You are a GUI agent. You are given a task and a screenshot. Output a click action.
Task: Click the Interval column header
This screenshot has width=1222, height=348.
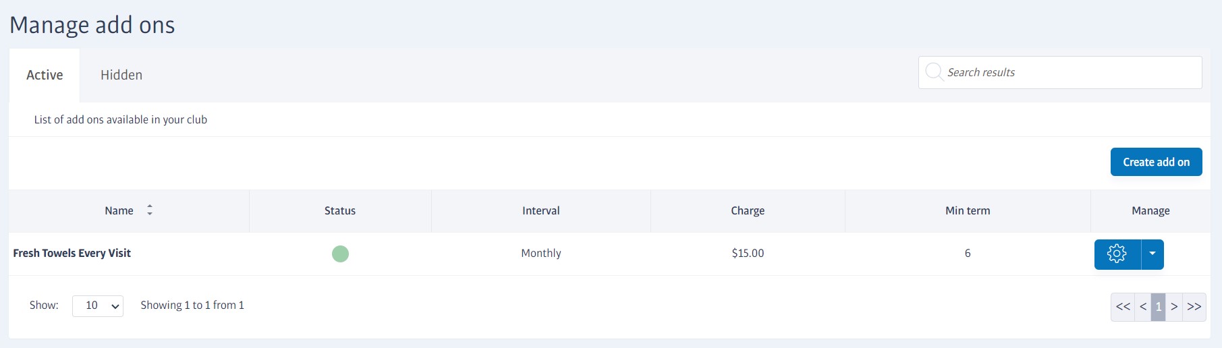click(x=541, y=210)
